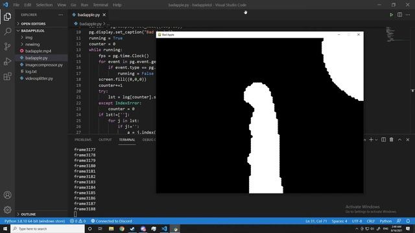Change the Python language mode

tap(385, 221)
